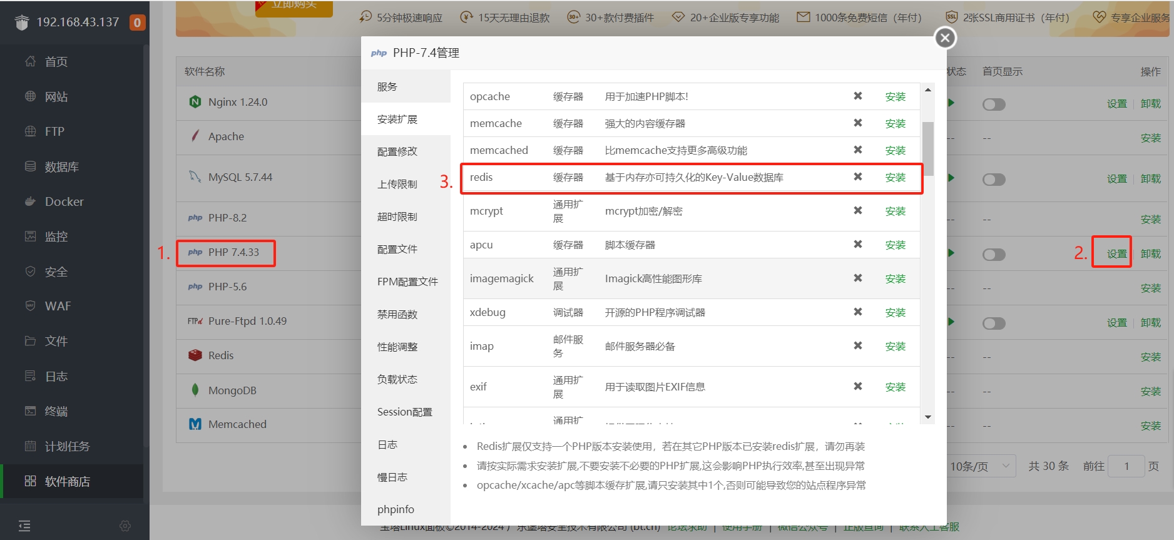Switch to the phpinfo tab
Image resolution: width=1174 pixels, height=540 pixels.
406,509
